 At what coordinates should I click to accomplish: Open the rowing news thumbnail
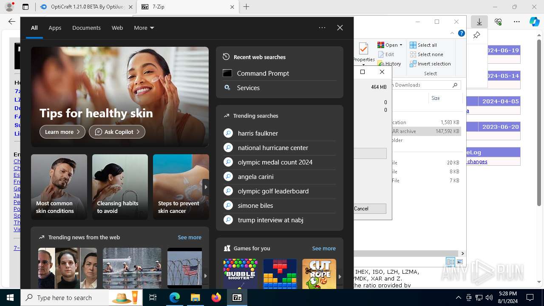pyautogui.click(x=132, y=268)
